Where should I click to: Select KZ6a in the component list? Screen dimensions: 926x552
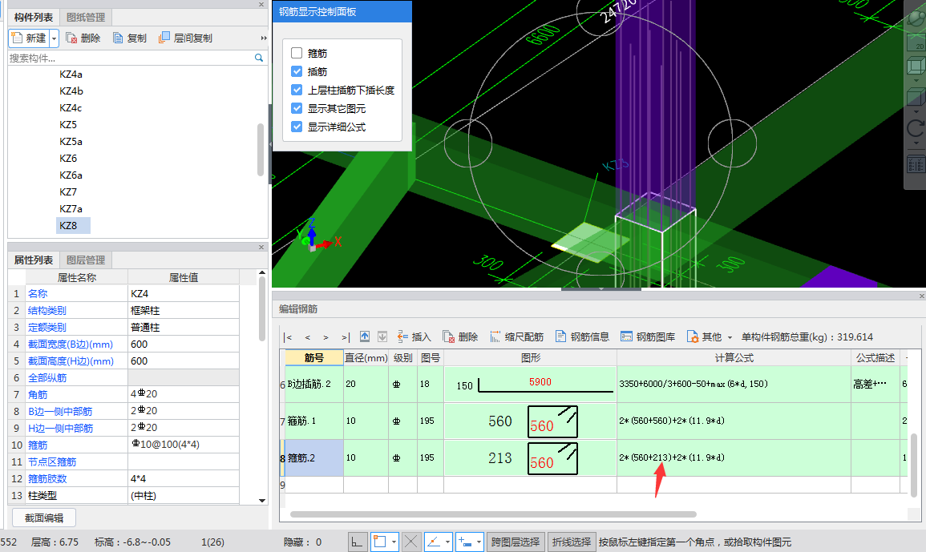click(71, 175)
